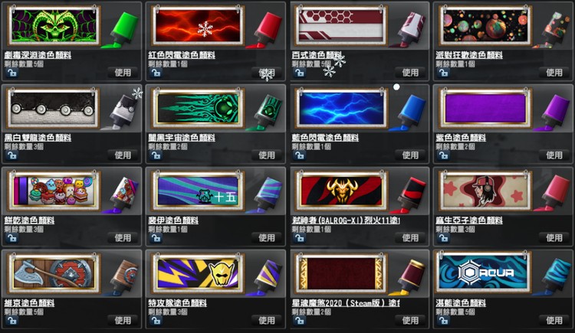Click 使用 for 特攻隊塗色顏料
The height and width of the screenshot is (333, 575).
267,320
